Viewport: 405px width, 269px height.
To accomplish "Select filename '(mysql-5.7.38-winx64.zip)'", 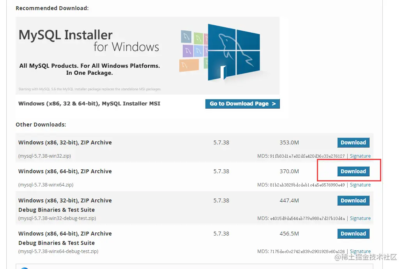I will [x=46, y=185].
